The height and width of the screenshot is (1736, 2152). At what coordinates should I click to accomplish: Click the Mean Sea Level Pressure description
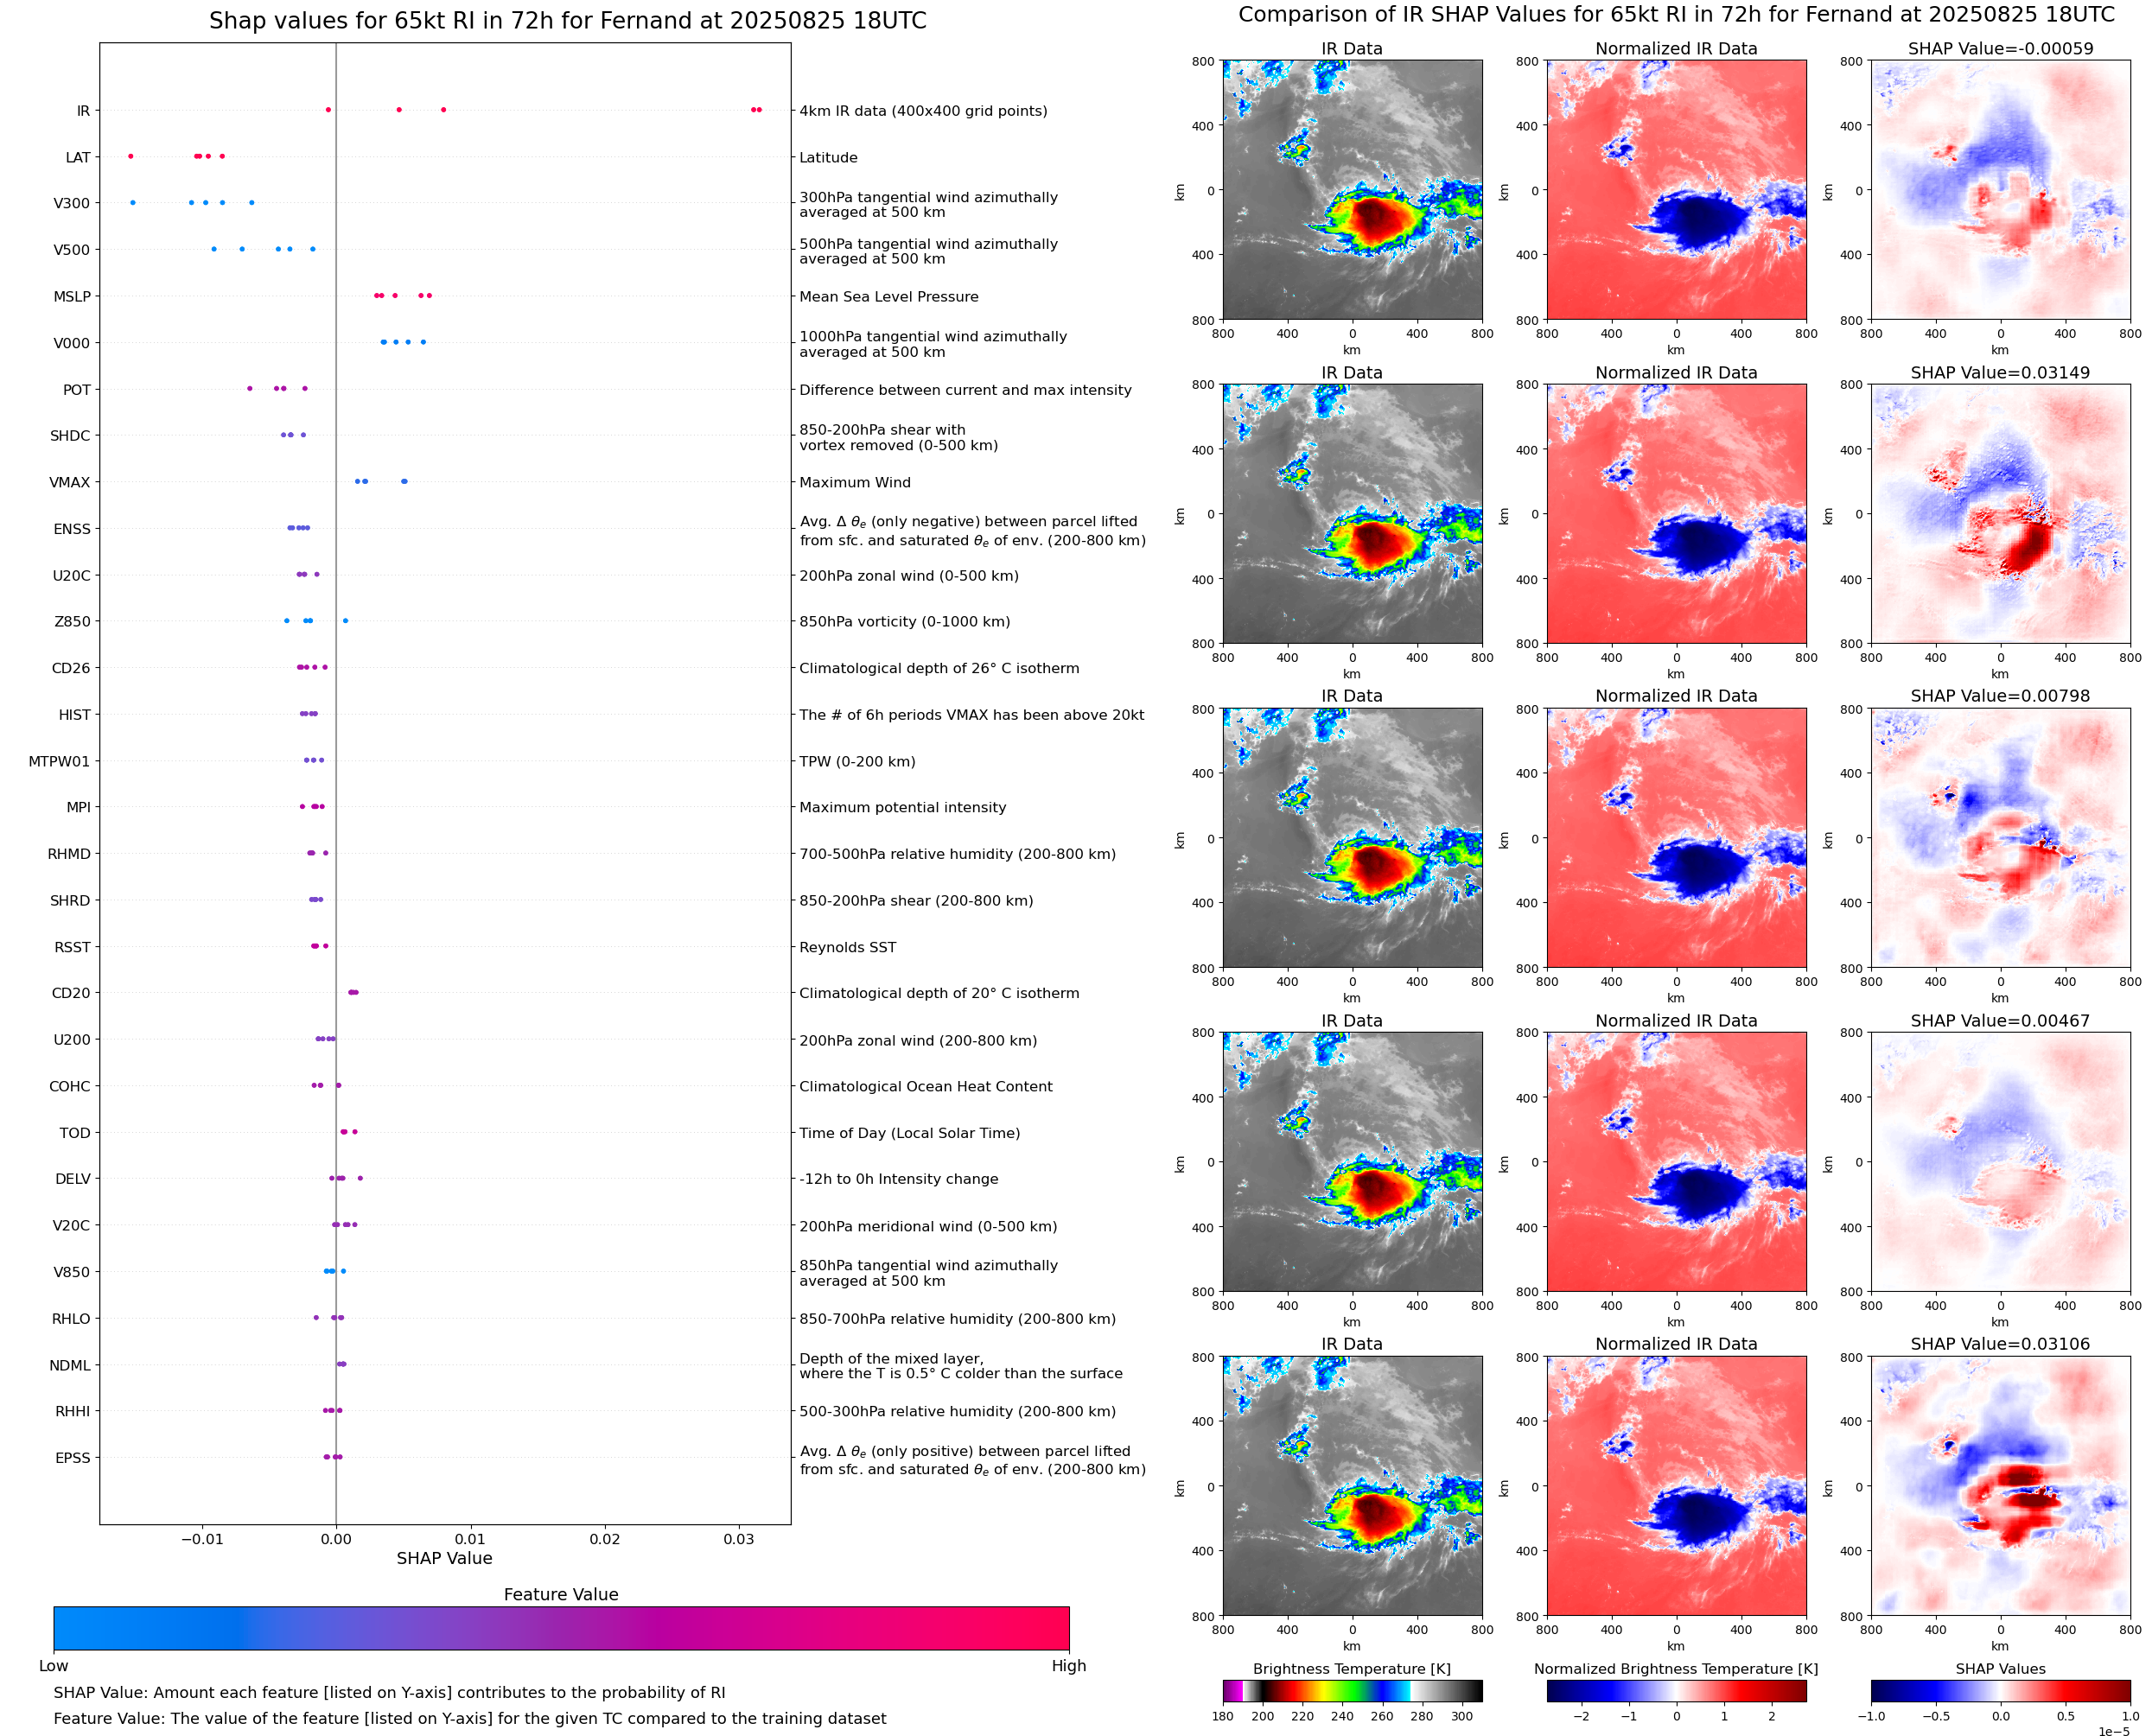coord(888,297)
